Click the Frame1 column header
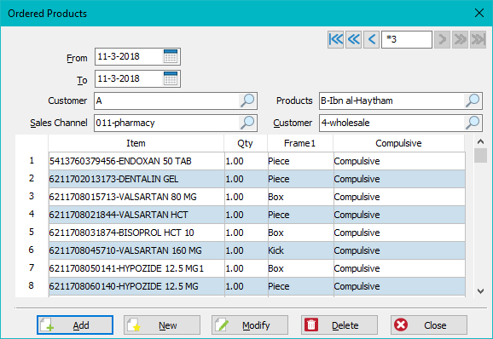The image size is (493, 339). point(300,143)
